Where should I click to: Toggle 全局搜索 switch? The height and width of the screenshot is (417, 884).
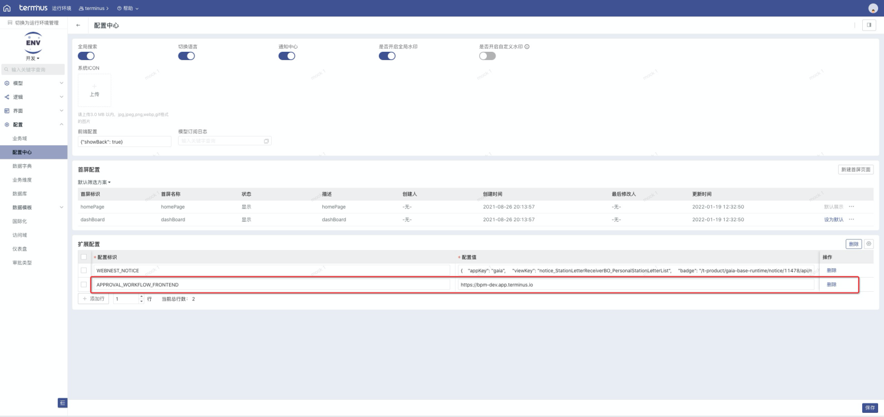[86, 56]
